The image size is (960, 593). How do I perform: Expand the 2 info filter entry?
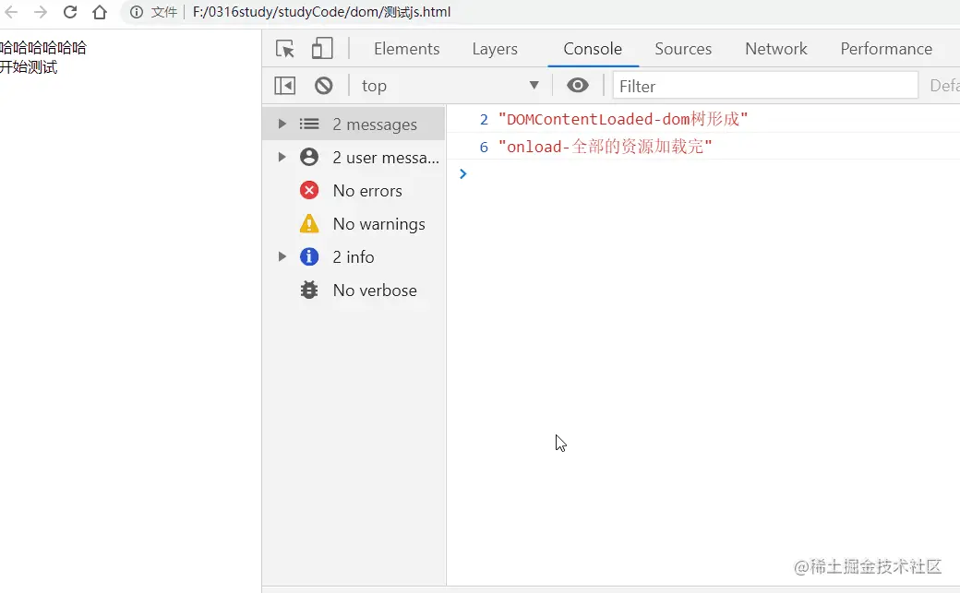coord(282,256)
